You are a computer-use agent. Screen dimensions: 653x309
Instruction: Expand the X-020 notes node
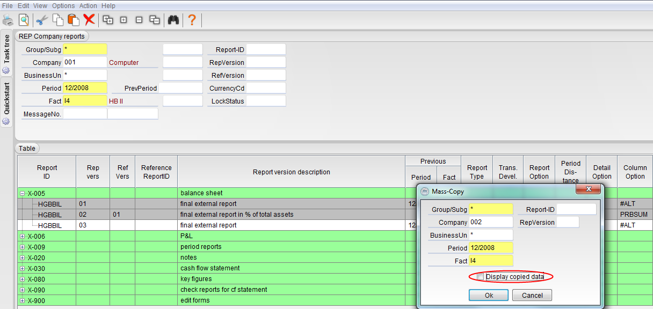[x=23, y=257]
